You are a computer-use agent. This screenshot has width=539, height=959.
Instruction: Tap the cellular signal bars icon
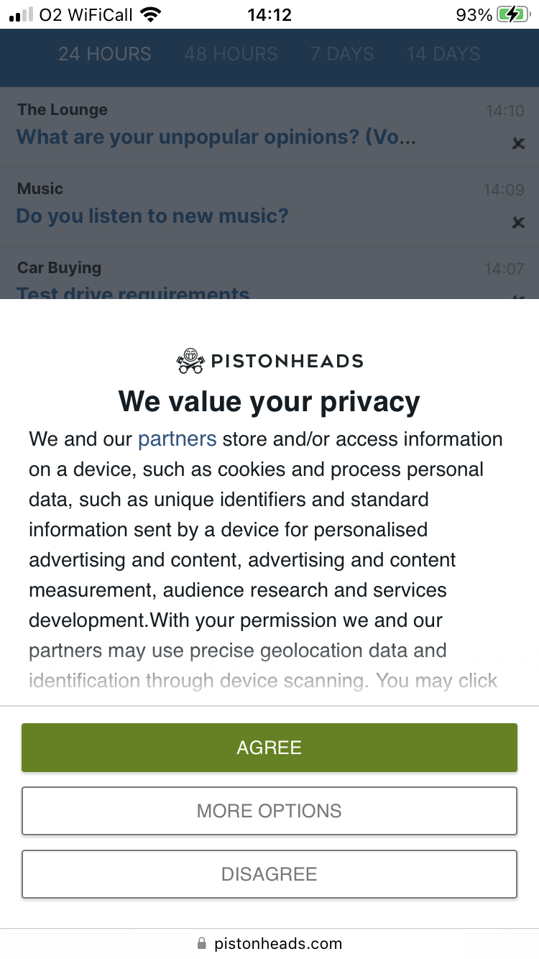click(x=22, y=15)
